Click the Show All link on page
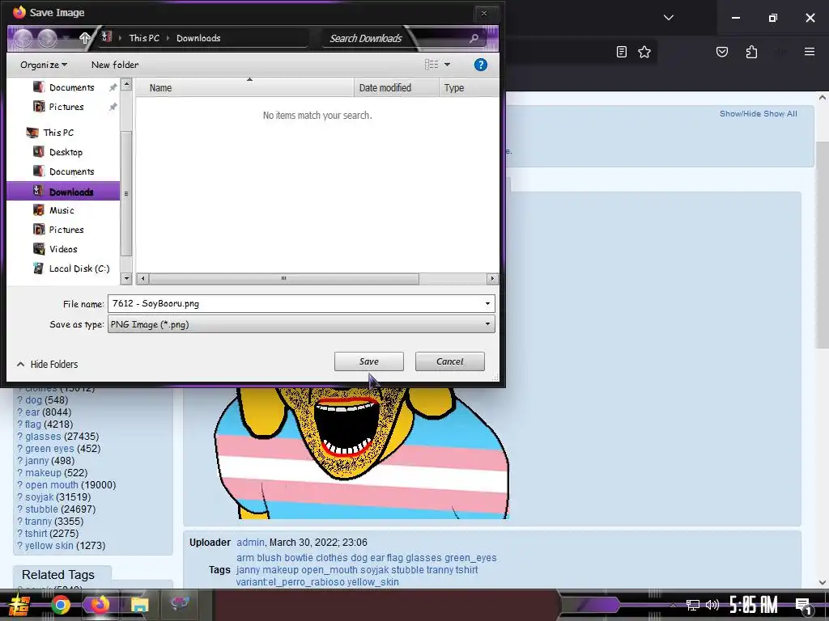Viewport: 829px width, 621px height. click(x=780, y=113)
